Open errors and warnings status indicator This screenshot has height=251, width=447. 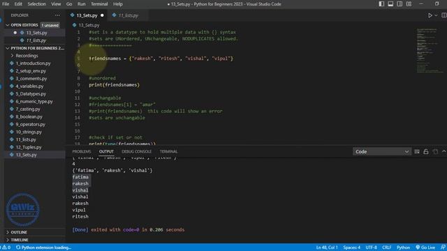click(x=6, y=248)
